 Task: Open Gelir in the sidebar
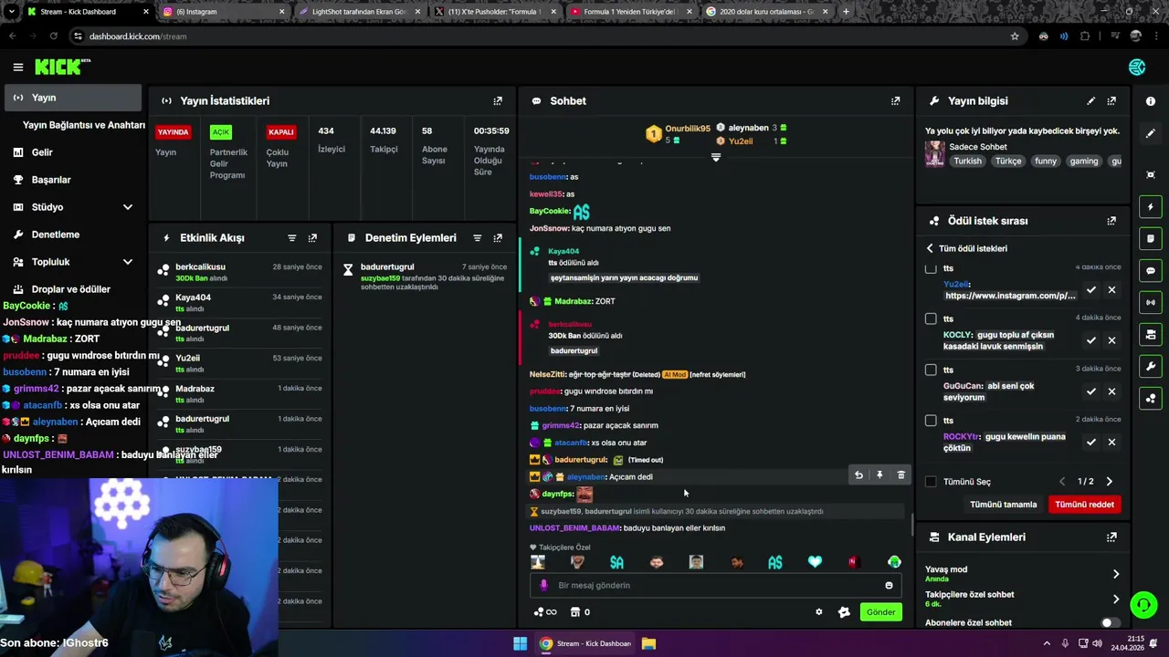click(x=71, y=152)
